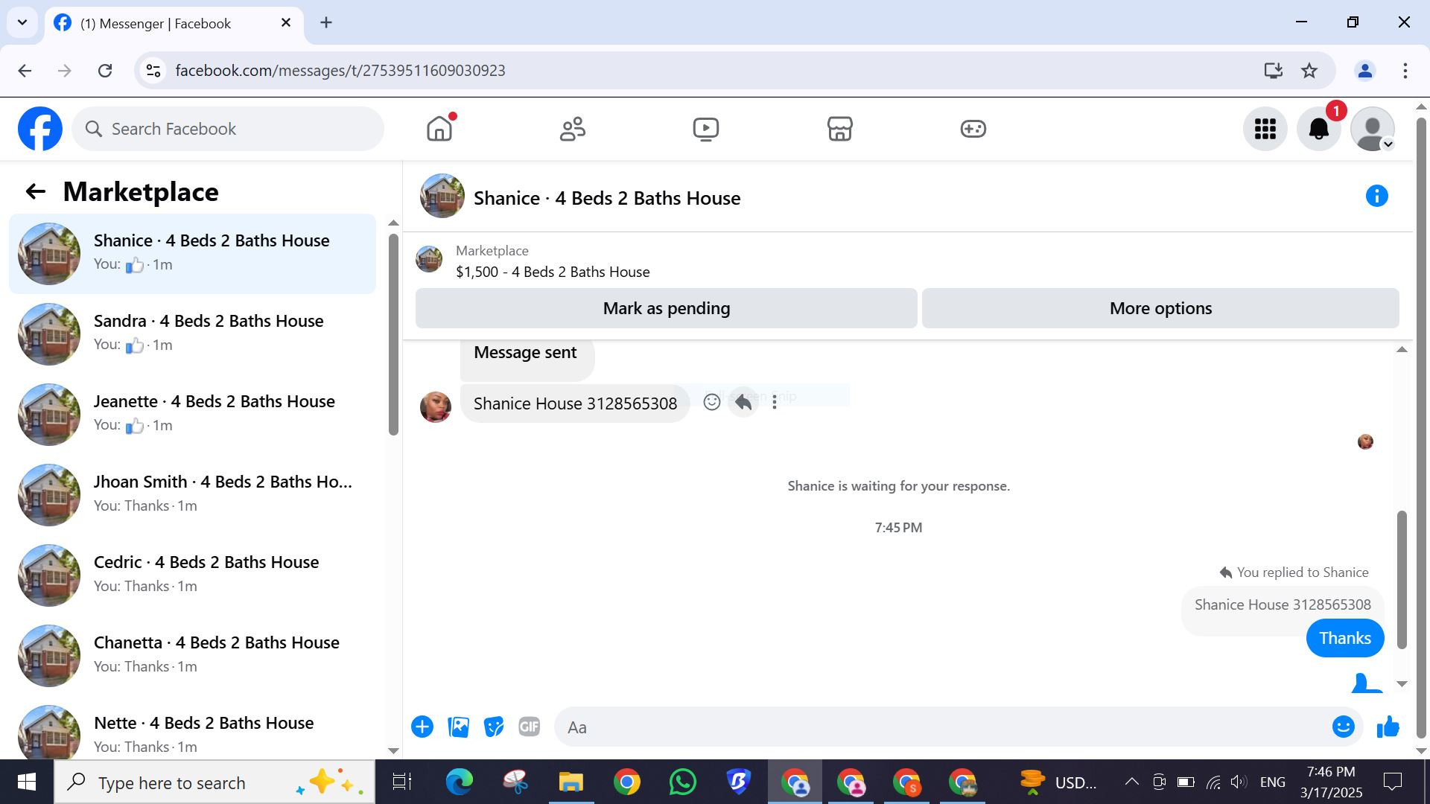
Task: Click the Mark as pending button
Action: (x=667, y=308)
